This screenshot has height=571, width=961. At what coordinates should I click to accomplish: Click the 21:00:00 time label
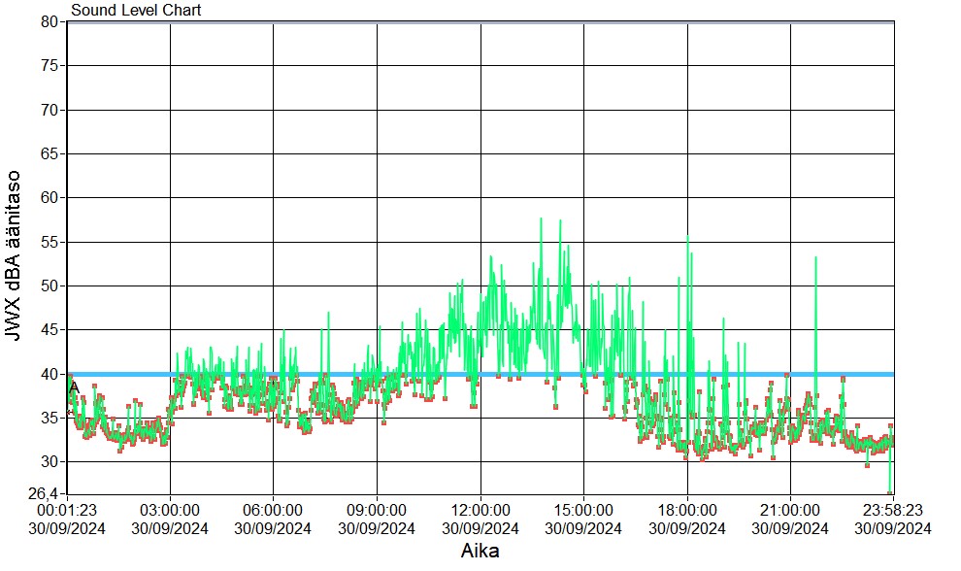[x=790, y=510]
